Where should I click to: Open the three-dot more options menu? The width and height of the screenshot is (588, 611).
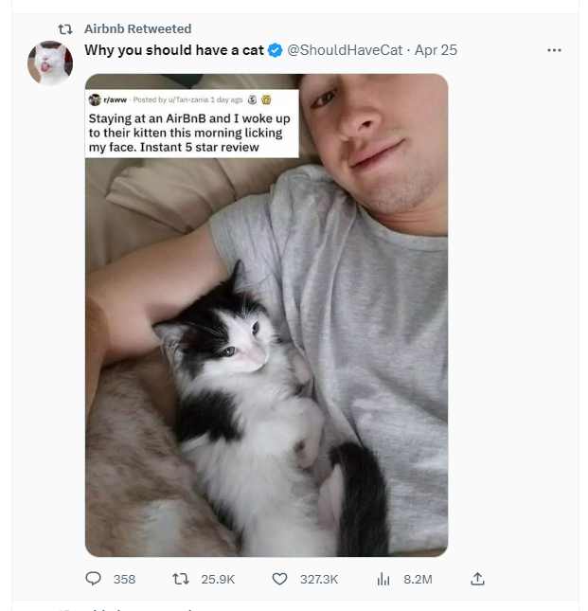[x=554, y=50]
